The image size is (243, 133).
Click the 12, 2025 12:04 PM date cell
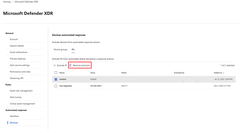224,79
